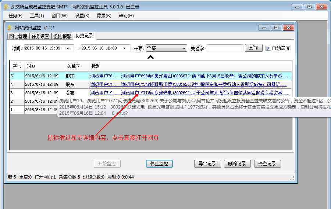Minimize the 网站资讯监控 (1#) child window

(264, 28)
